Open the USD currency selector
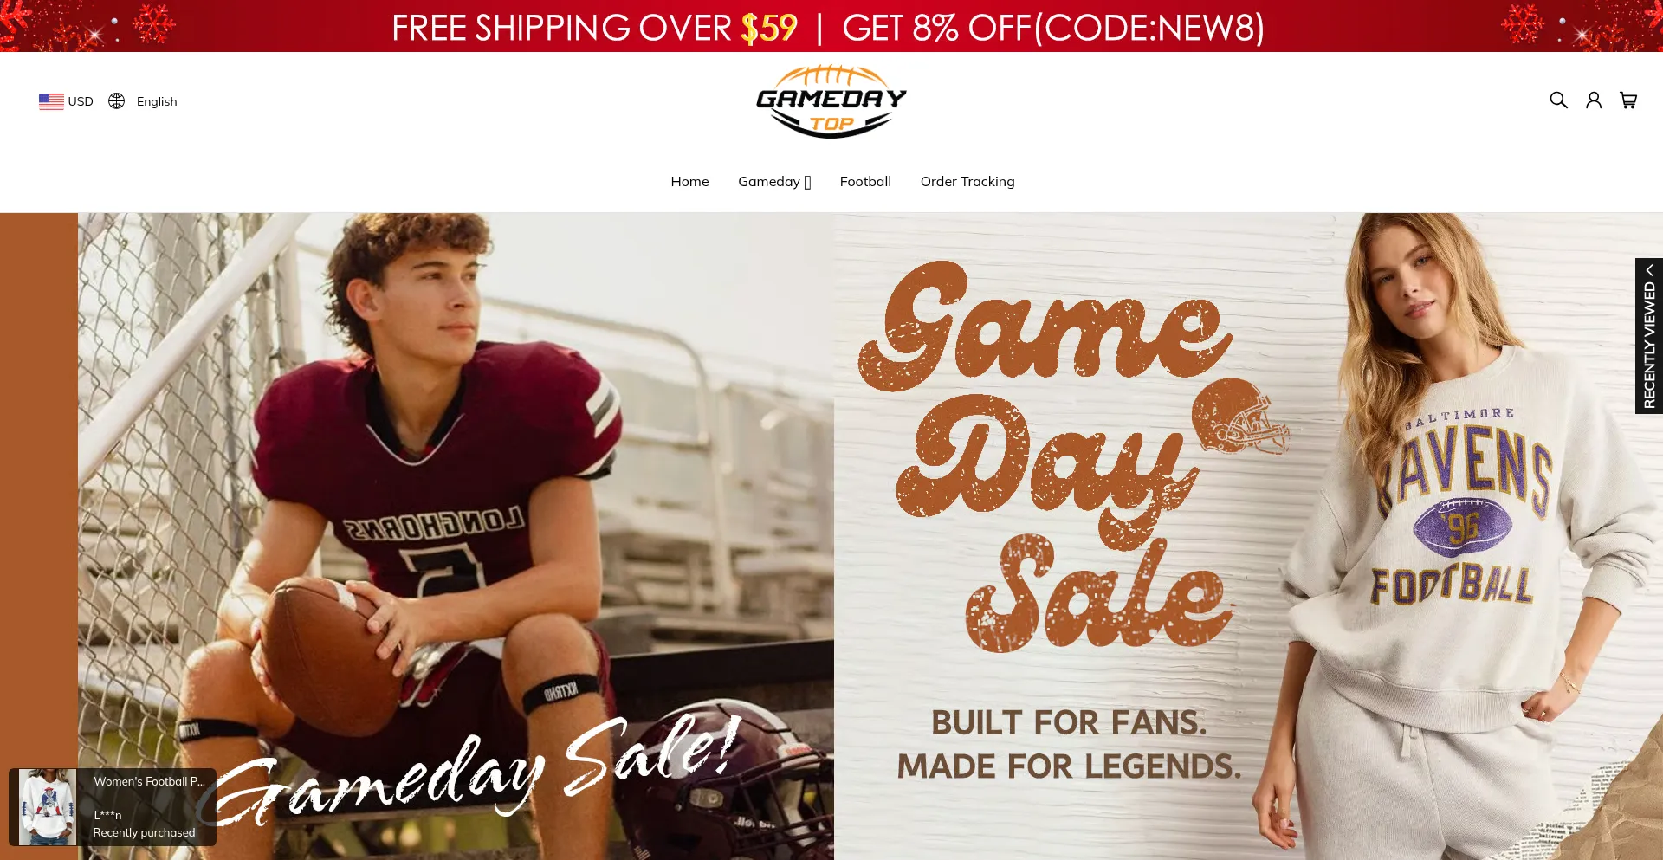This screenshot has height=860, width=1663. coord(66,101)
